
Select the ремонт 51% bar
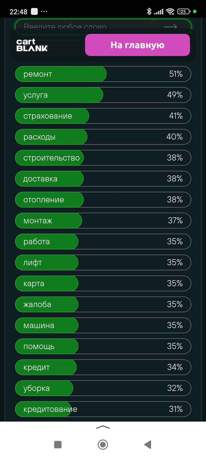[103, 74]
